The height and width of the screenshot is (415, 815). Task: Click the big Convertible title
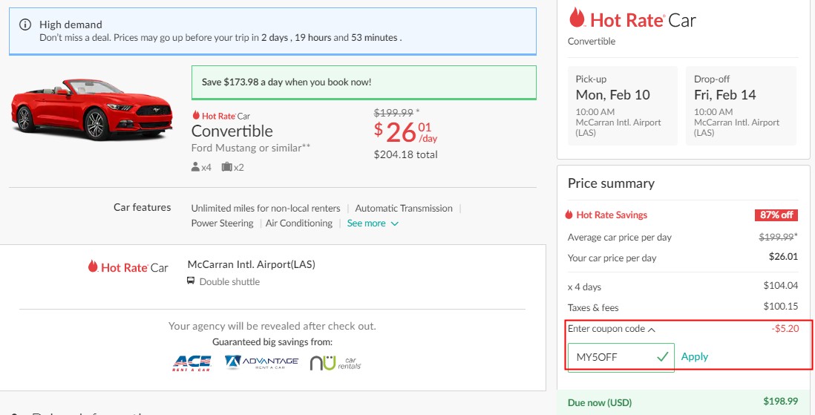(x=232, y=131)
